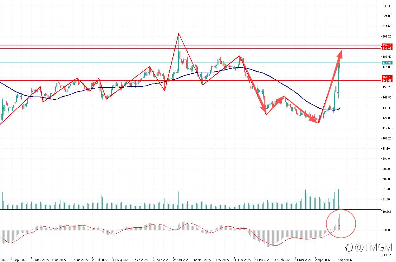This screenshot has width=396, height=262.
Task: Click the 211.60 price axis label
Action: tap(387, 26)
